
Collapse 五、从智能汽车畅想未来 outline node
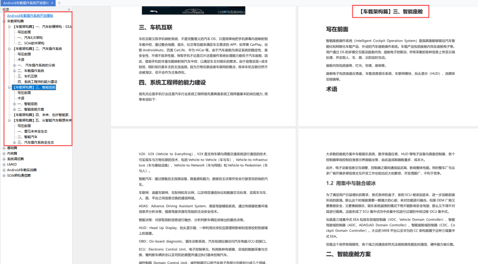pos(9,120)
